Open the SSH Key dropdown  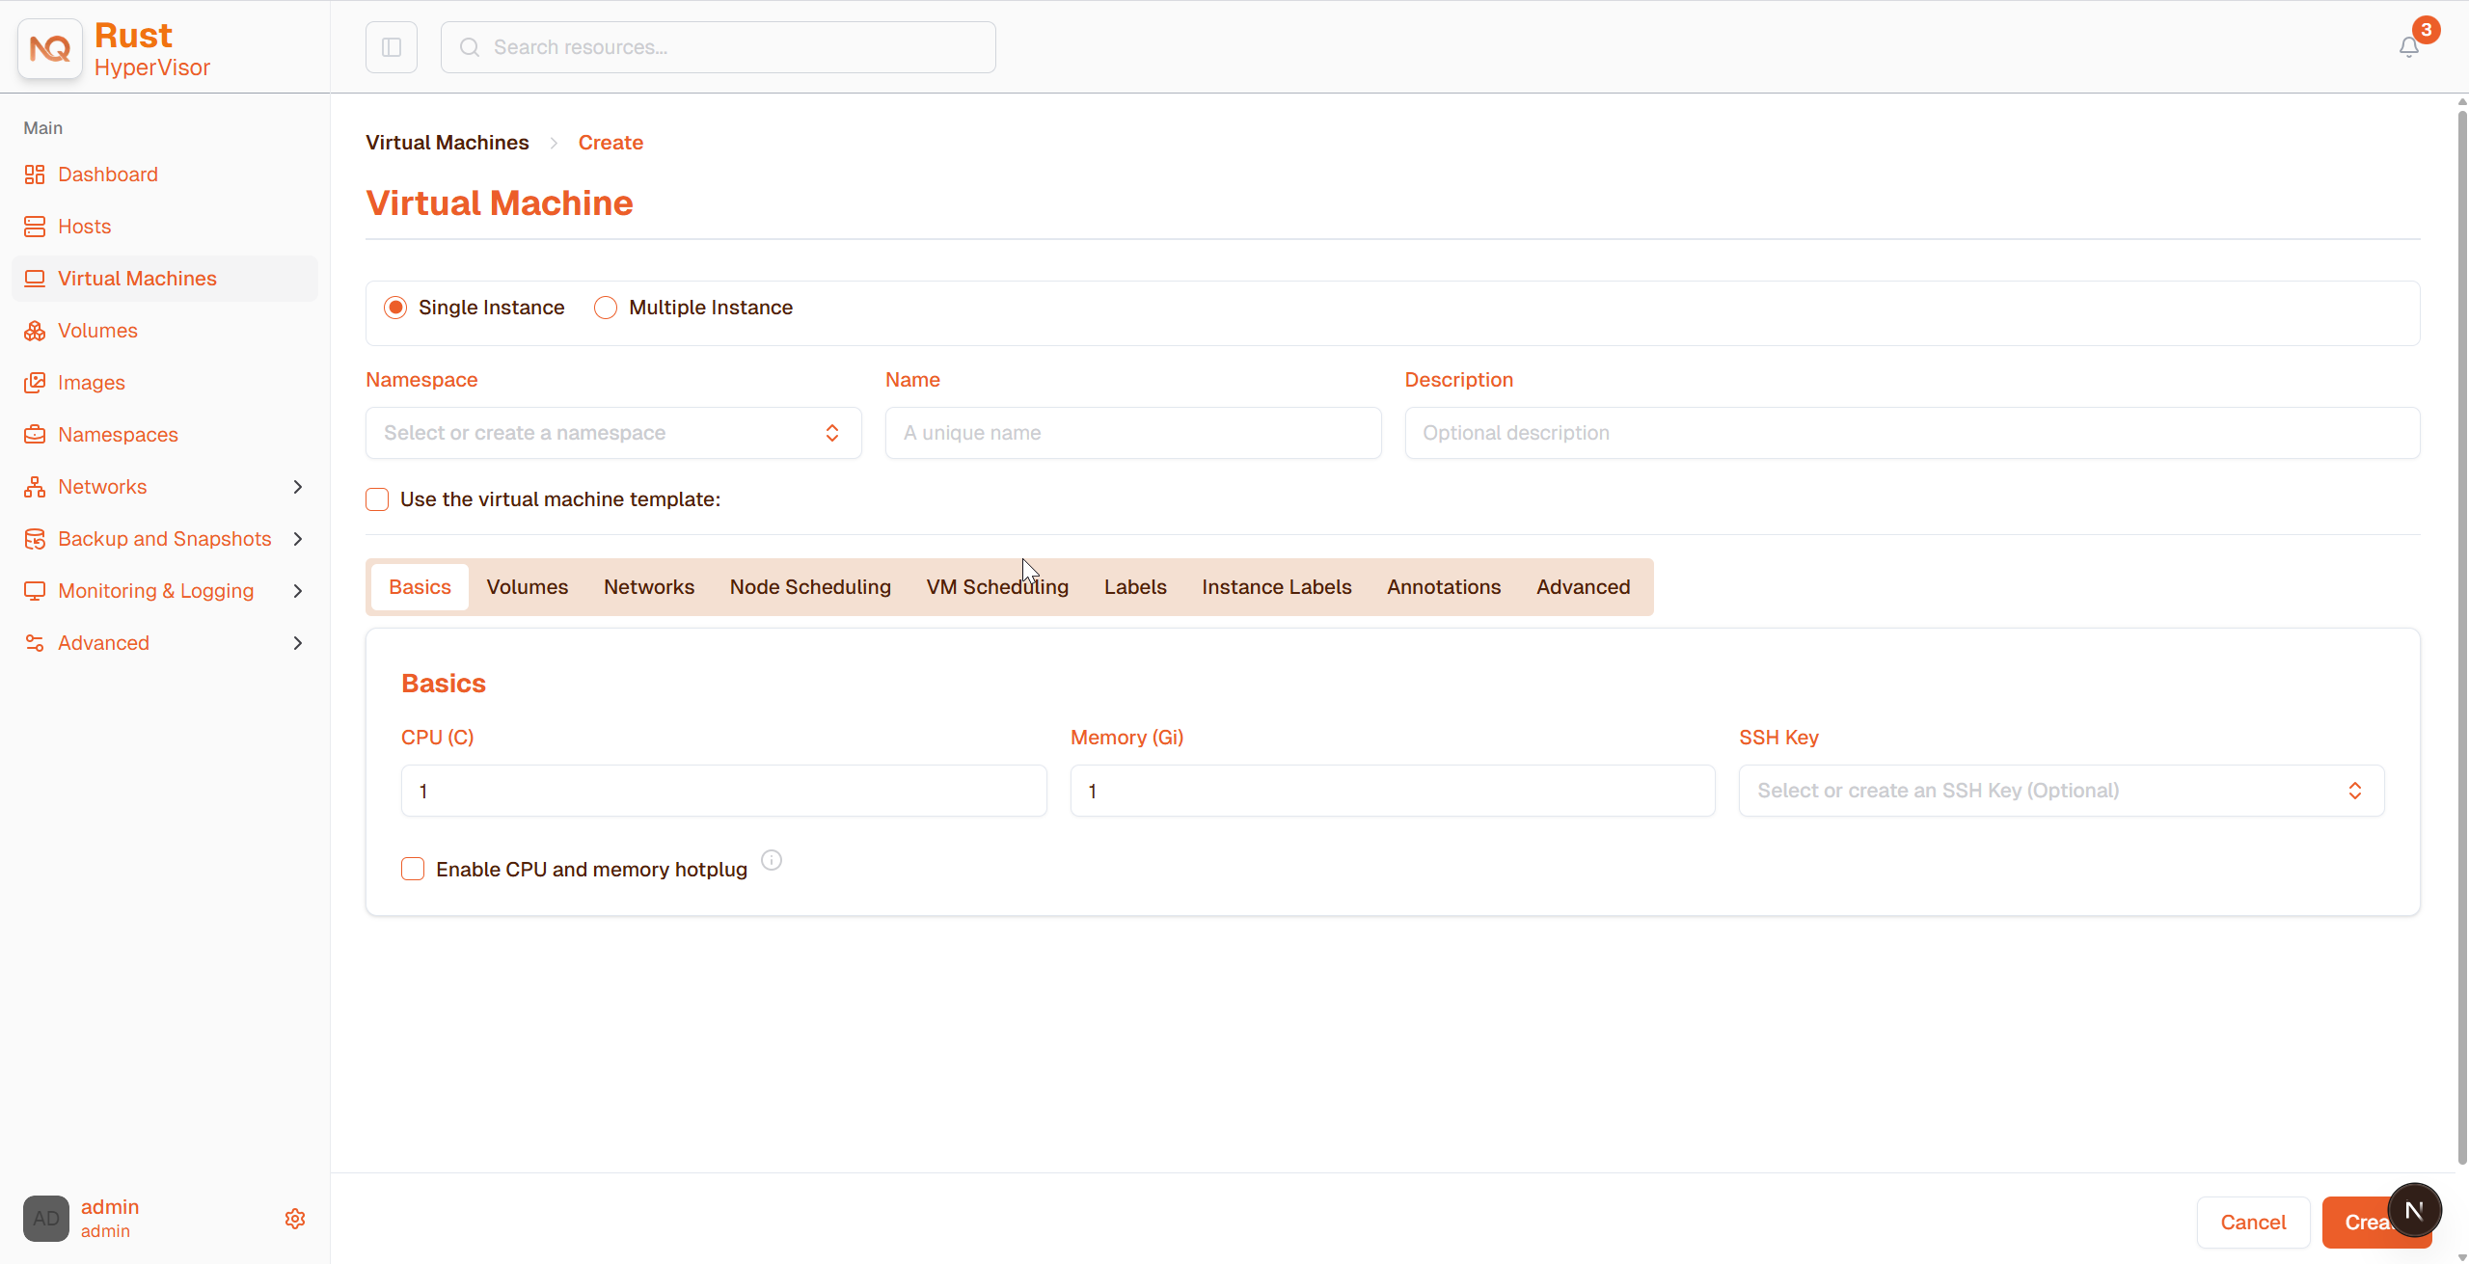(x=2061, y=791)
